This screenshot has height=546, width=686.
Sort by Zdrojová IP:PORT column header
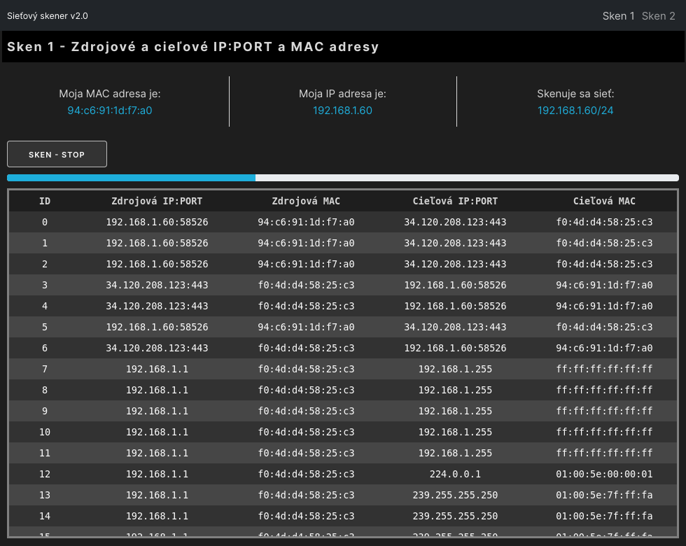click(x=157, y=201)
